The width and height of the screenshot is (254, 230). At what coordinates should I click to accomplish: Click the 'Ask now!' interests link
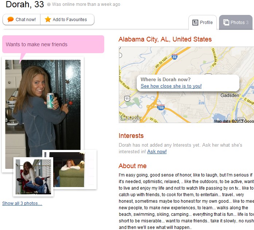click(157, 151)
